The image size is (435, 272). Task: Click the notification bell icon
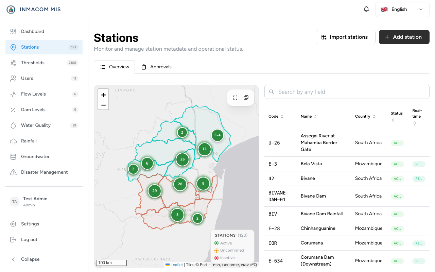point(366,9)
